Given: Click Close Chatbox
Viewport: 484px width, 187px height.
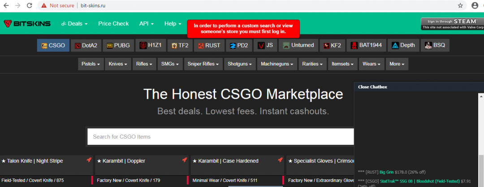Looking at the screenshot, I should (372, 87).
